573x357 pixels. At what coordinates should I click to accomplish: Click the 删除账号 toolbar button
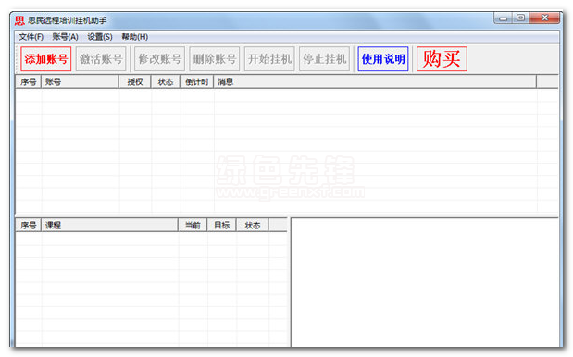(x=215, y=59)
